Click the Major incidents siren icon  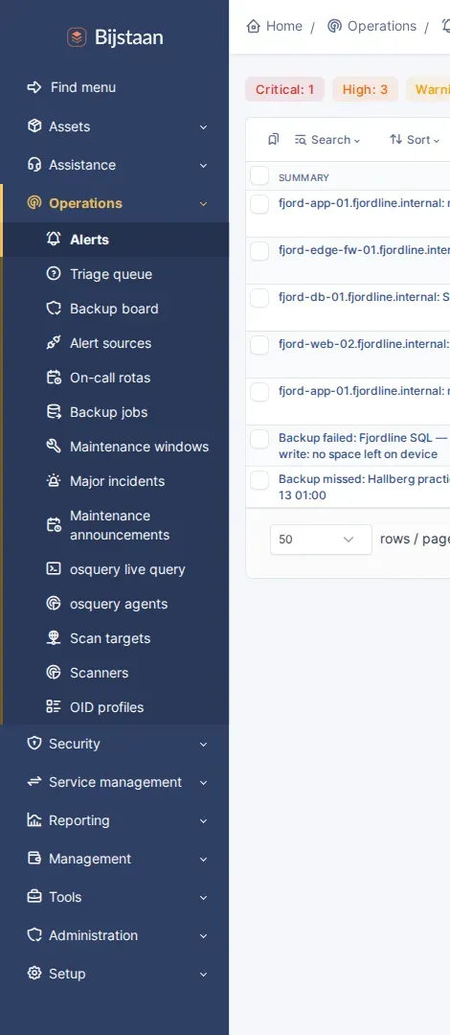(54, 480)
